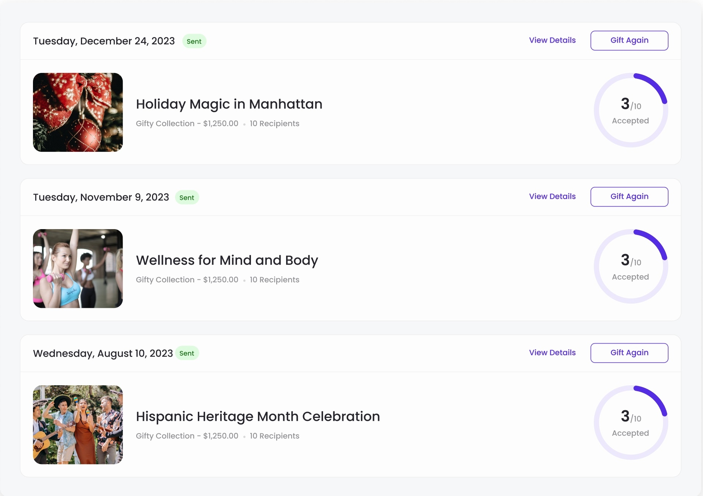
Task: Select the fitness class thumbnail image
Action: click(x=78, y=268)
